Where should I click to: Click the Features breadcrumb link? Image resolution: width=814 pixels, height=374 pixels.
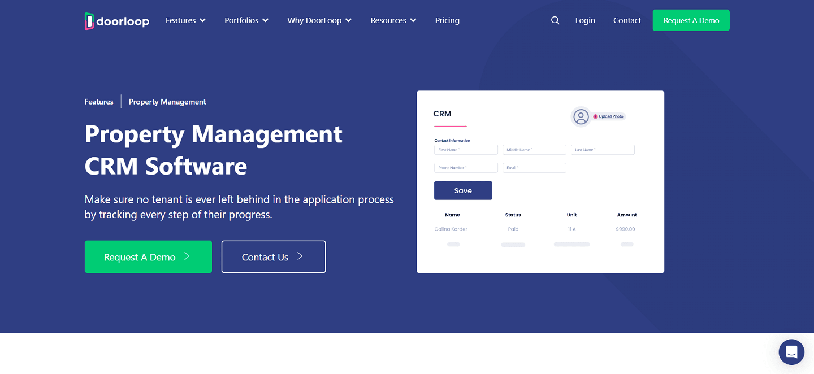tap(99, 102)
